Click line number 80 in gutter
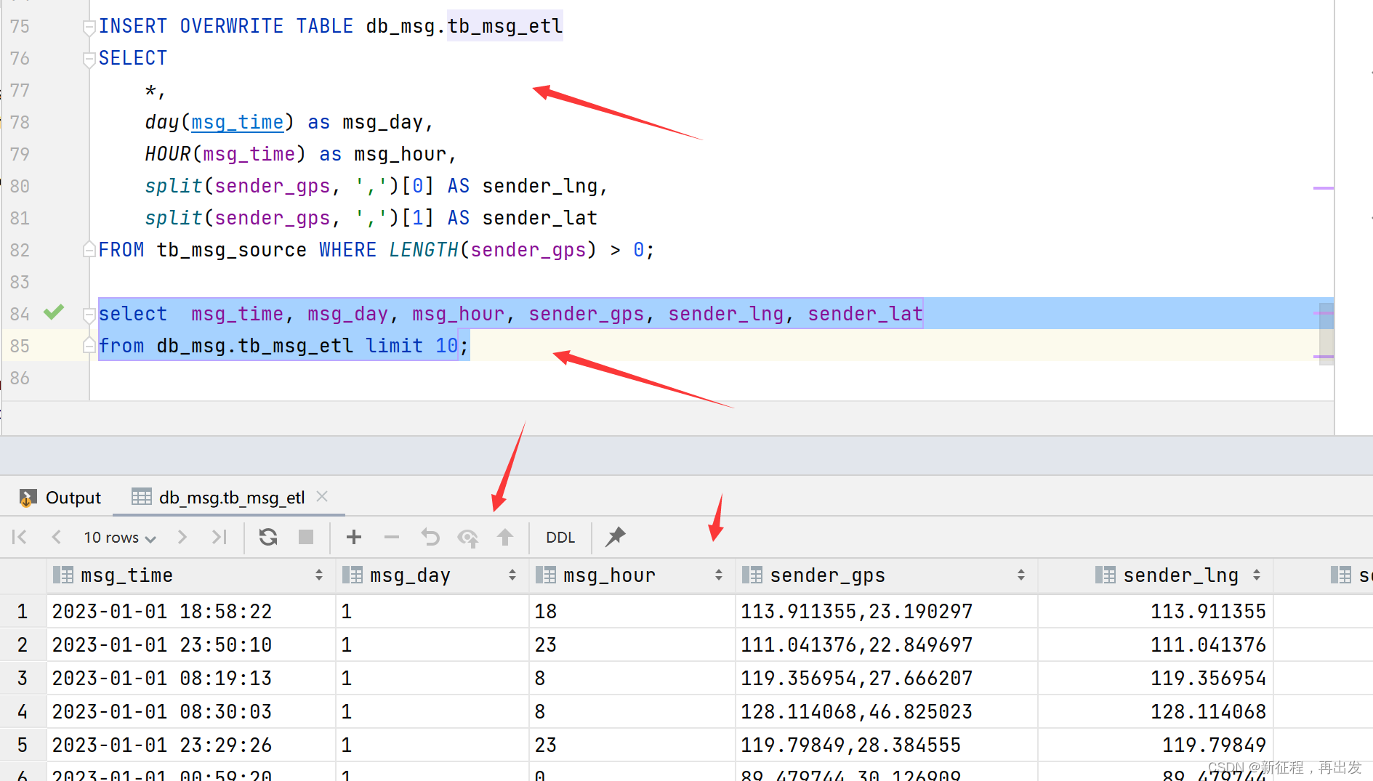Image resolution: width=1373 pixels, height=781 pixels. (x=20, y=186)
